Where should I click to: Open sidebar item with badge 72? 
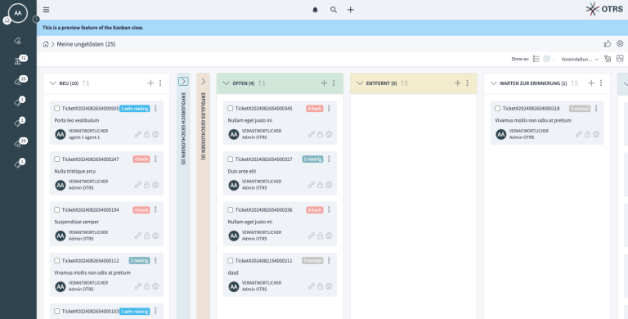(20, 61)
